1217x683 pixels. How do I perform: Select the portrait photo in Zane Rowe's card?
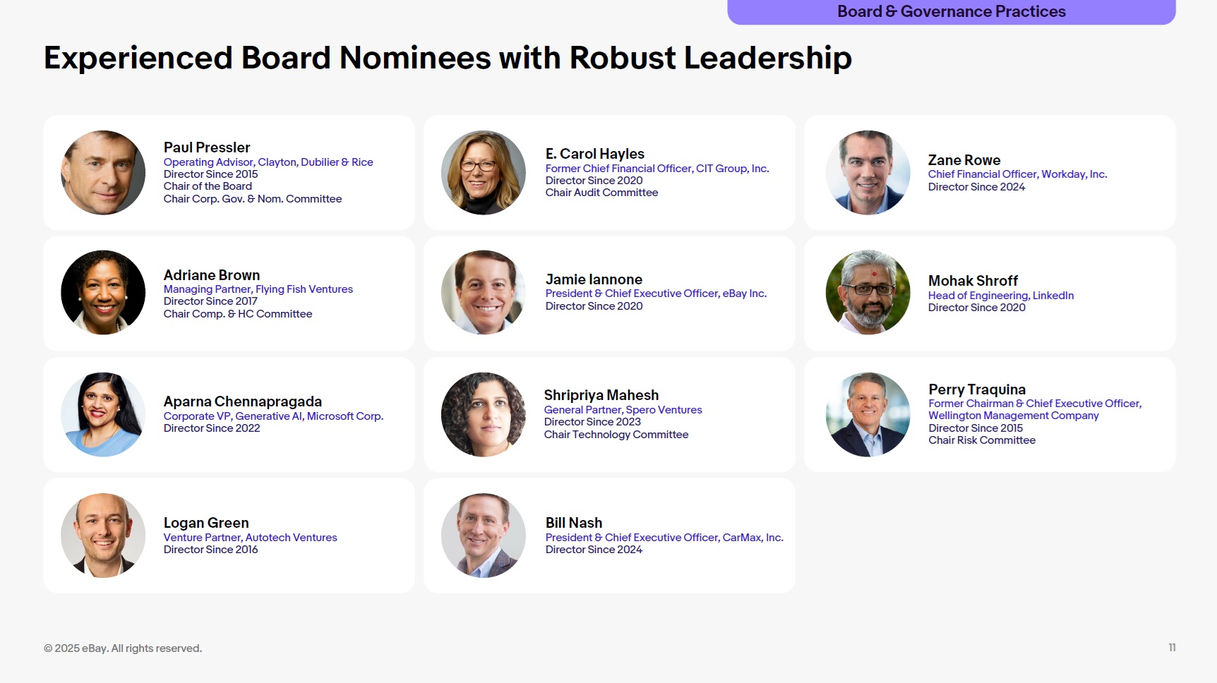click(x=868, y=173)
